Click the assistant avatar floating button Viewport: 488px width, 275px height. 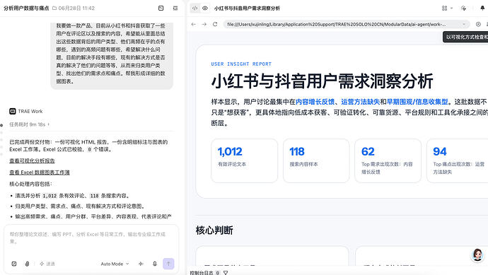click(x=477, y=254)
